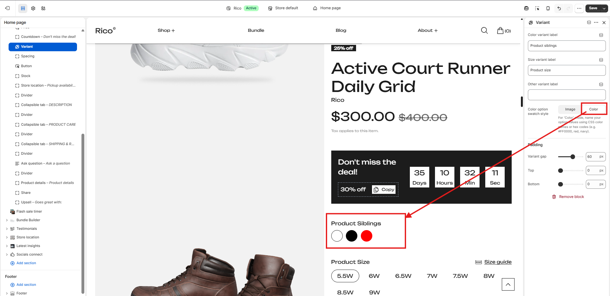Expand the Testimonials section

[7, 229]
